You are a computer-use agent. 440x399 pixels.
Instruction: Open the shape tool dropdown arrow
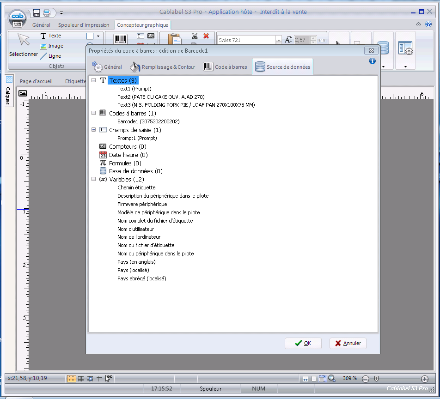(98, 36)
